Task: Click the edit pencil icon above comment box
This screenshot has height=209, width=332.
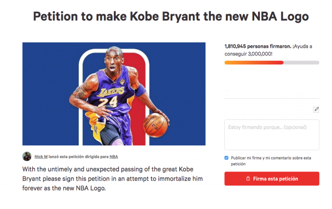Action: click(x=316, y=109)
